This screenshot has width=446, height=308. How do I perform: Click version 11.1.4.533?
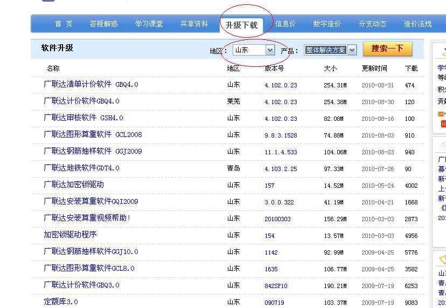(281, 152)
